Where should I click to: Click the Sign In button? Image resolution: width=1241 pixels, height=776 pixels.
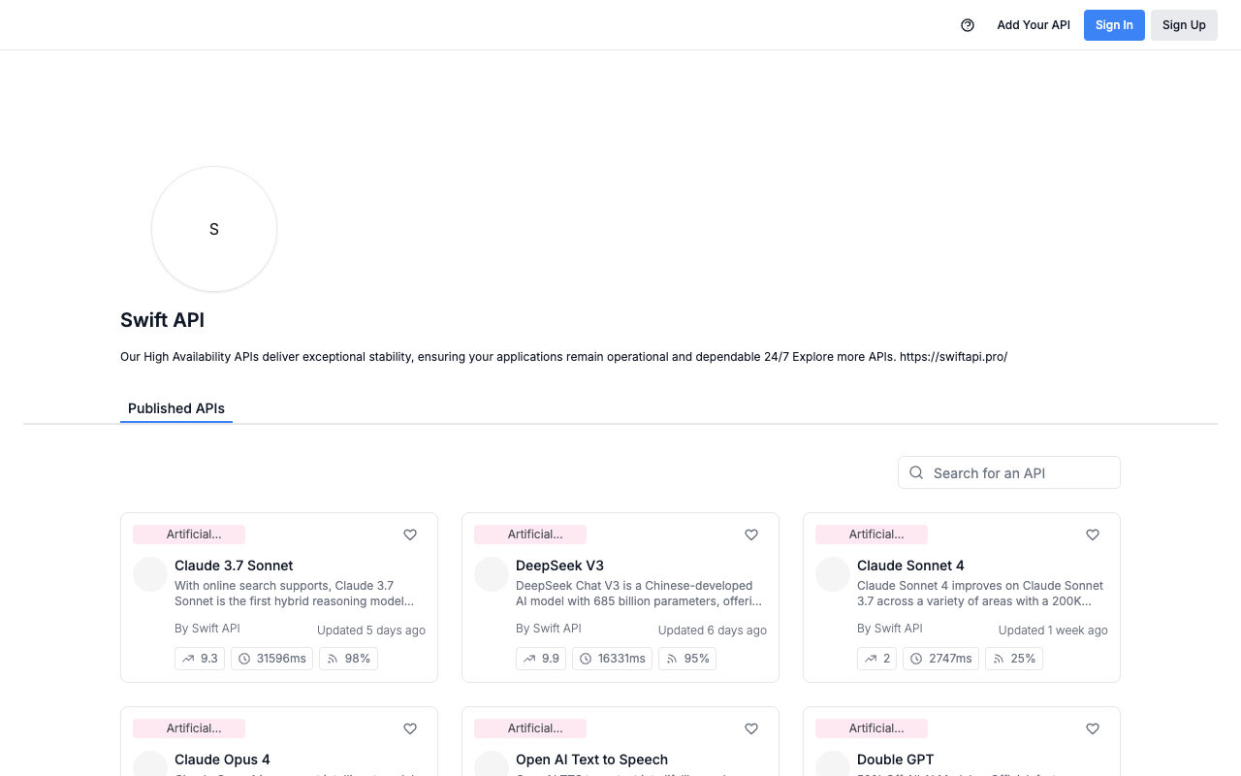[1114, 25]
